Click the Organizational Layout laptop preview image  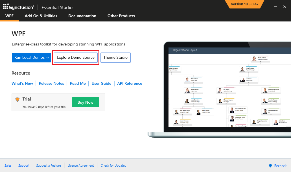coord(229,87)
